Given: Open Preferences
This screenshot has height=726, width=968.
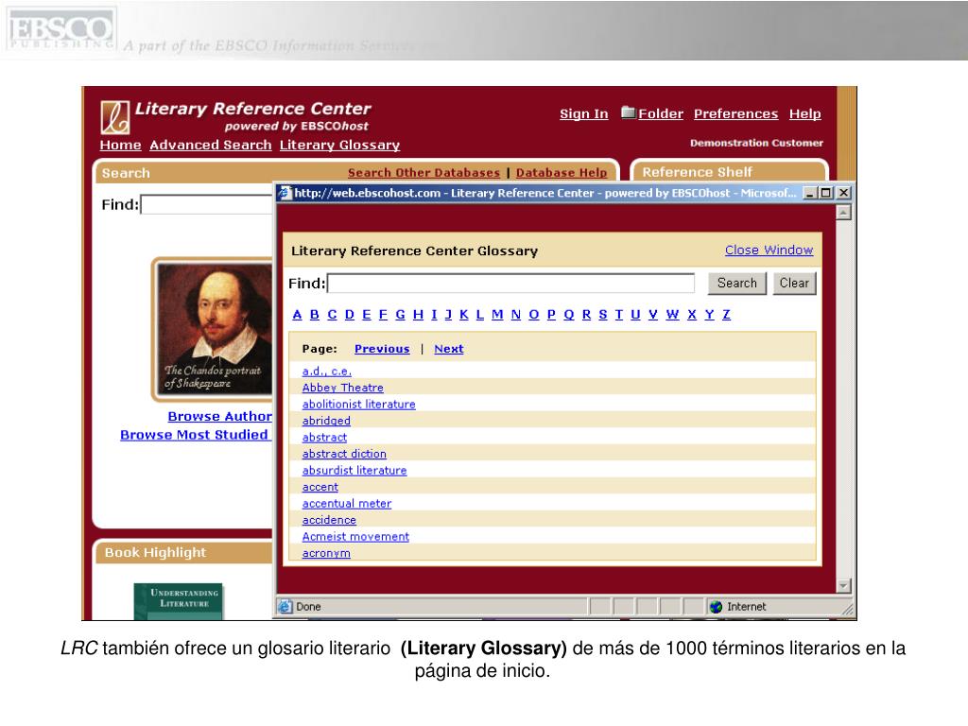Looking at the screenshot, I should coord(735,113).
